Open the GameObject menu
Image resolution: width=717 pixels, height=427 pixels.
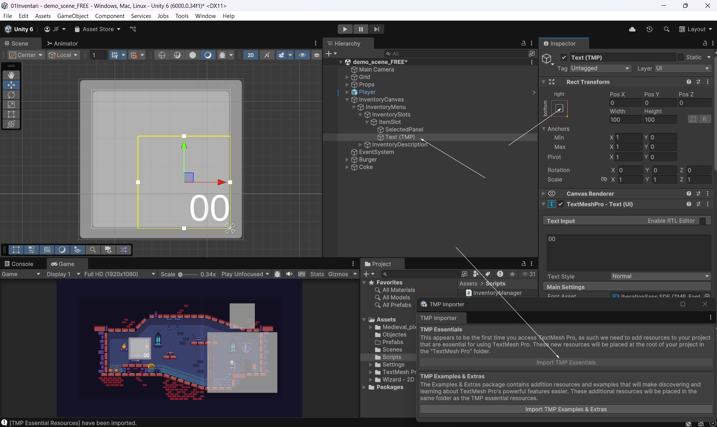pyautogui.click(x=73, y=16)
